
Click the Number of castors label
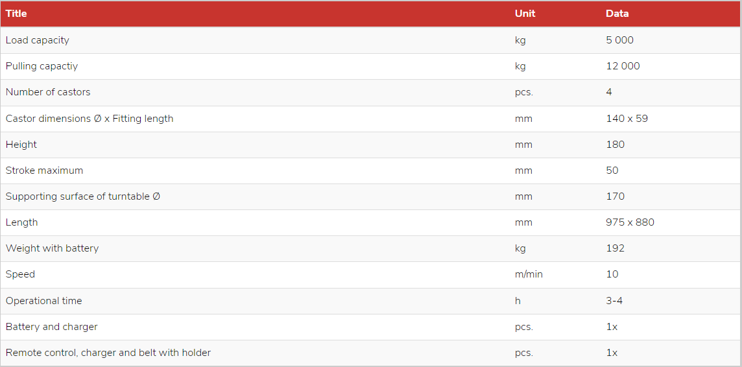48,92
